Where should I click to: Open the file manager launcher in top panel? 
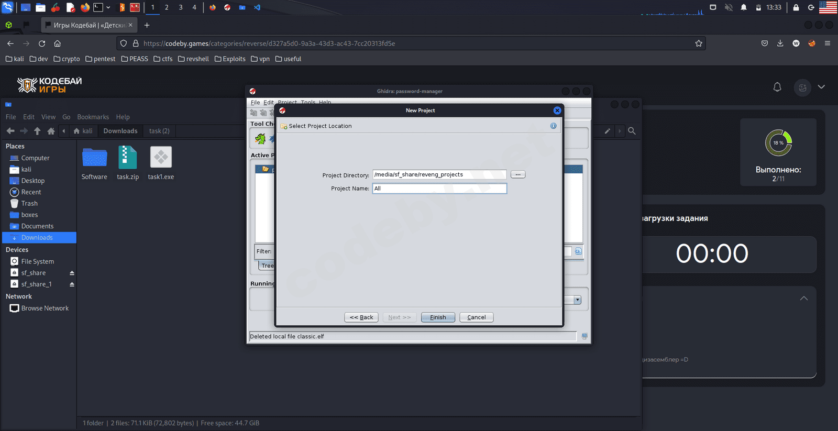(40, 7)
